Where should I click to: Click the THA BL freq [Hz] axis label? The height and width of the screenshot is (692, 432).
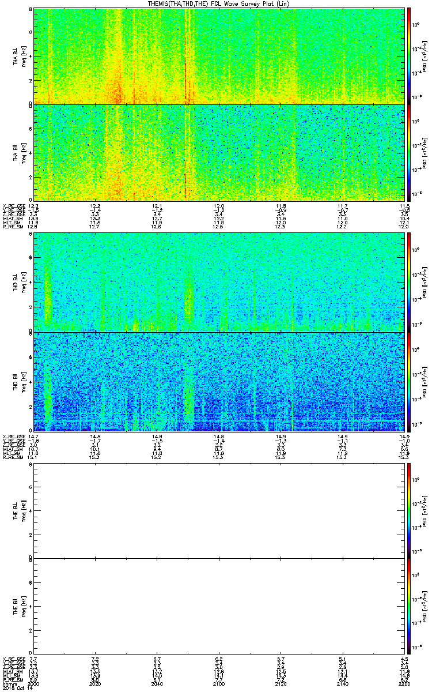[24, 56]
